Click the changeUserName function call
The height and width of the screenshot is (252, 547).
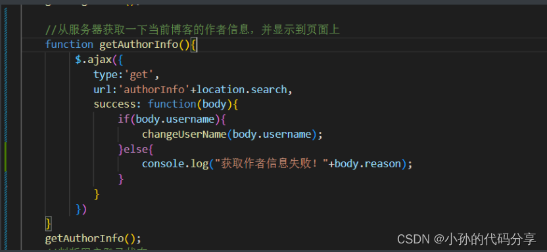click(184, 134)
